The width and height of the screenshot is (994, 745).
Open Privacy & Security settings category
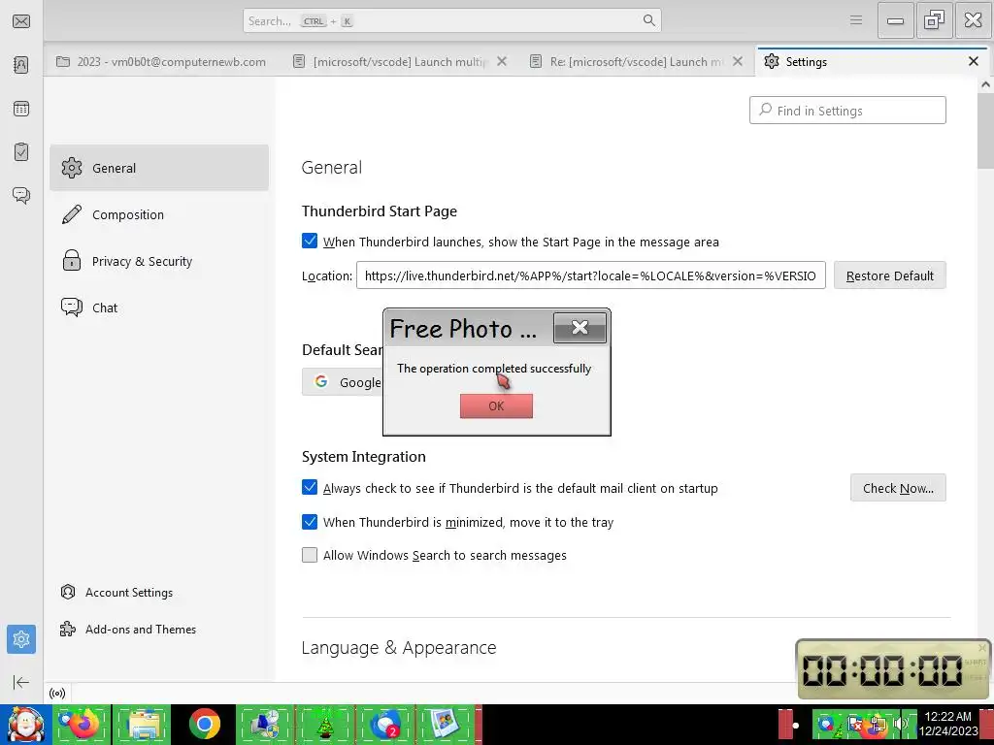point(159,261)
